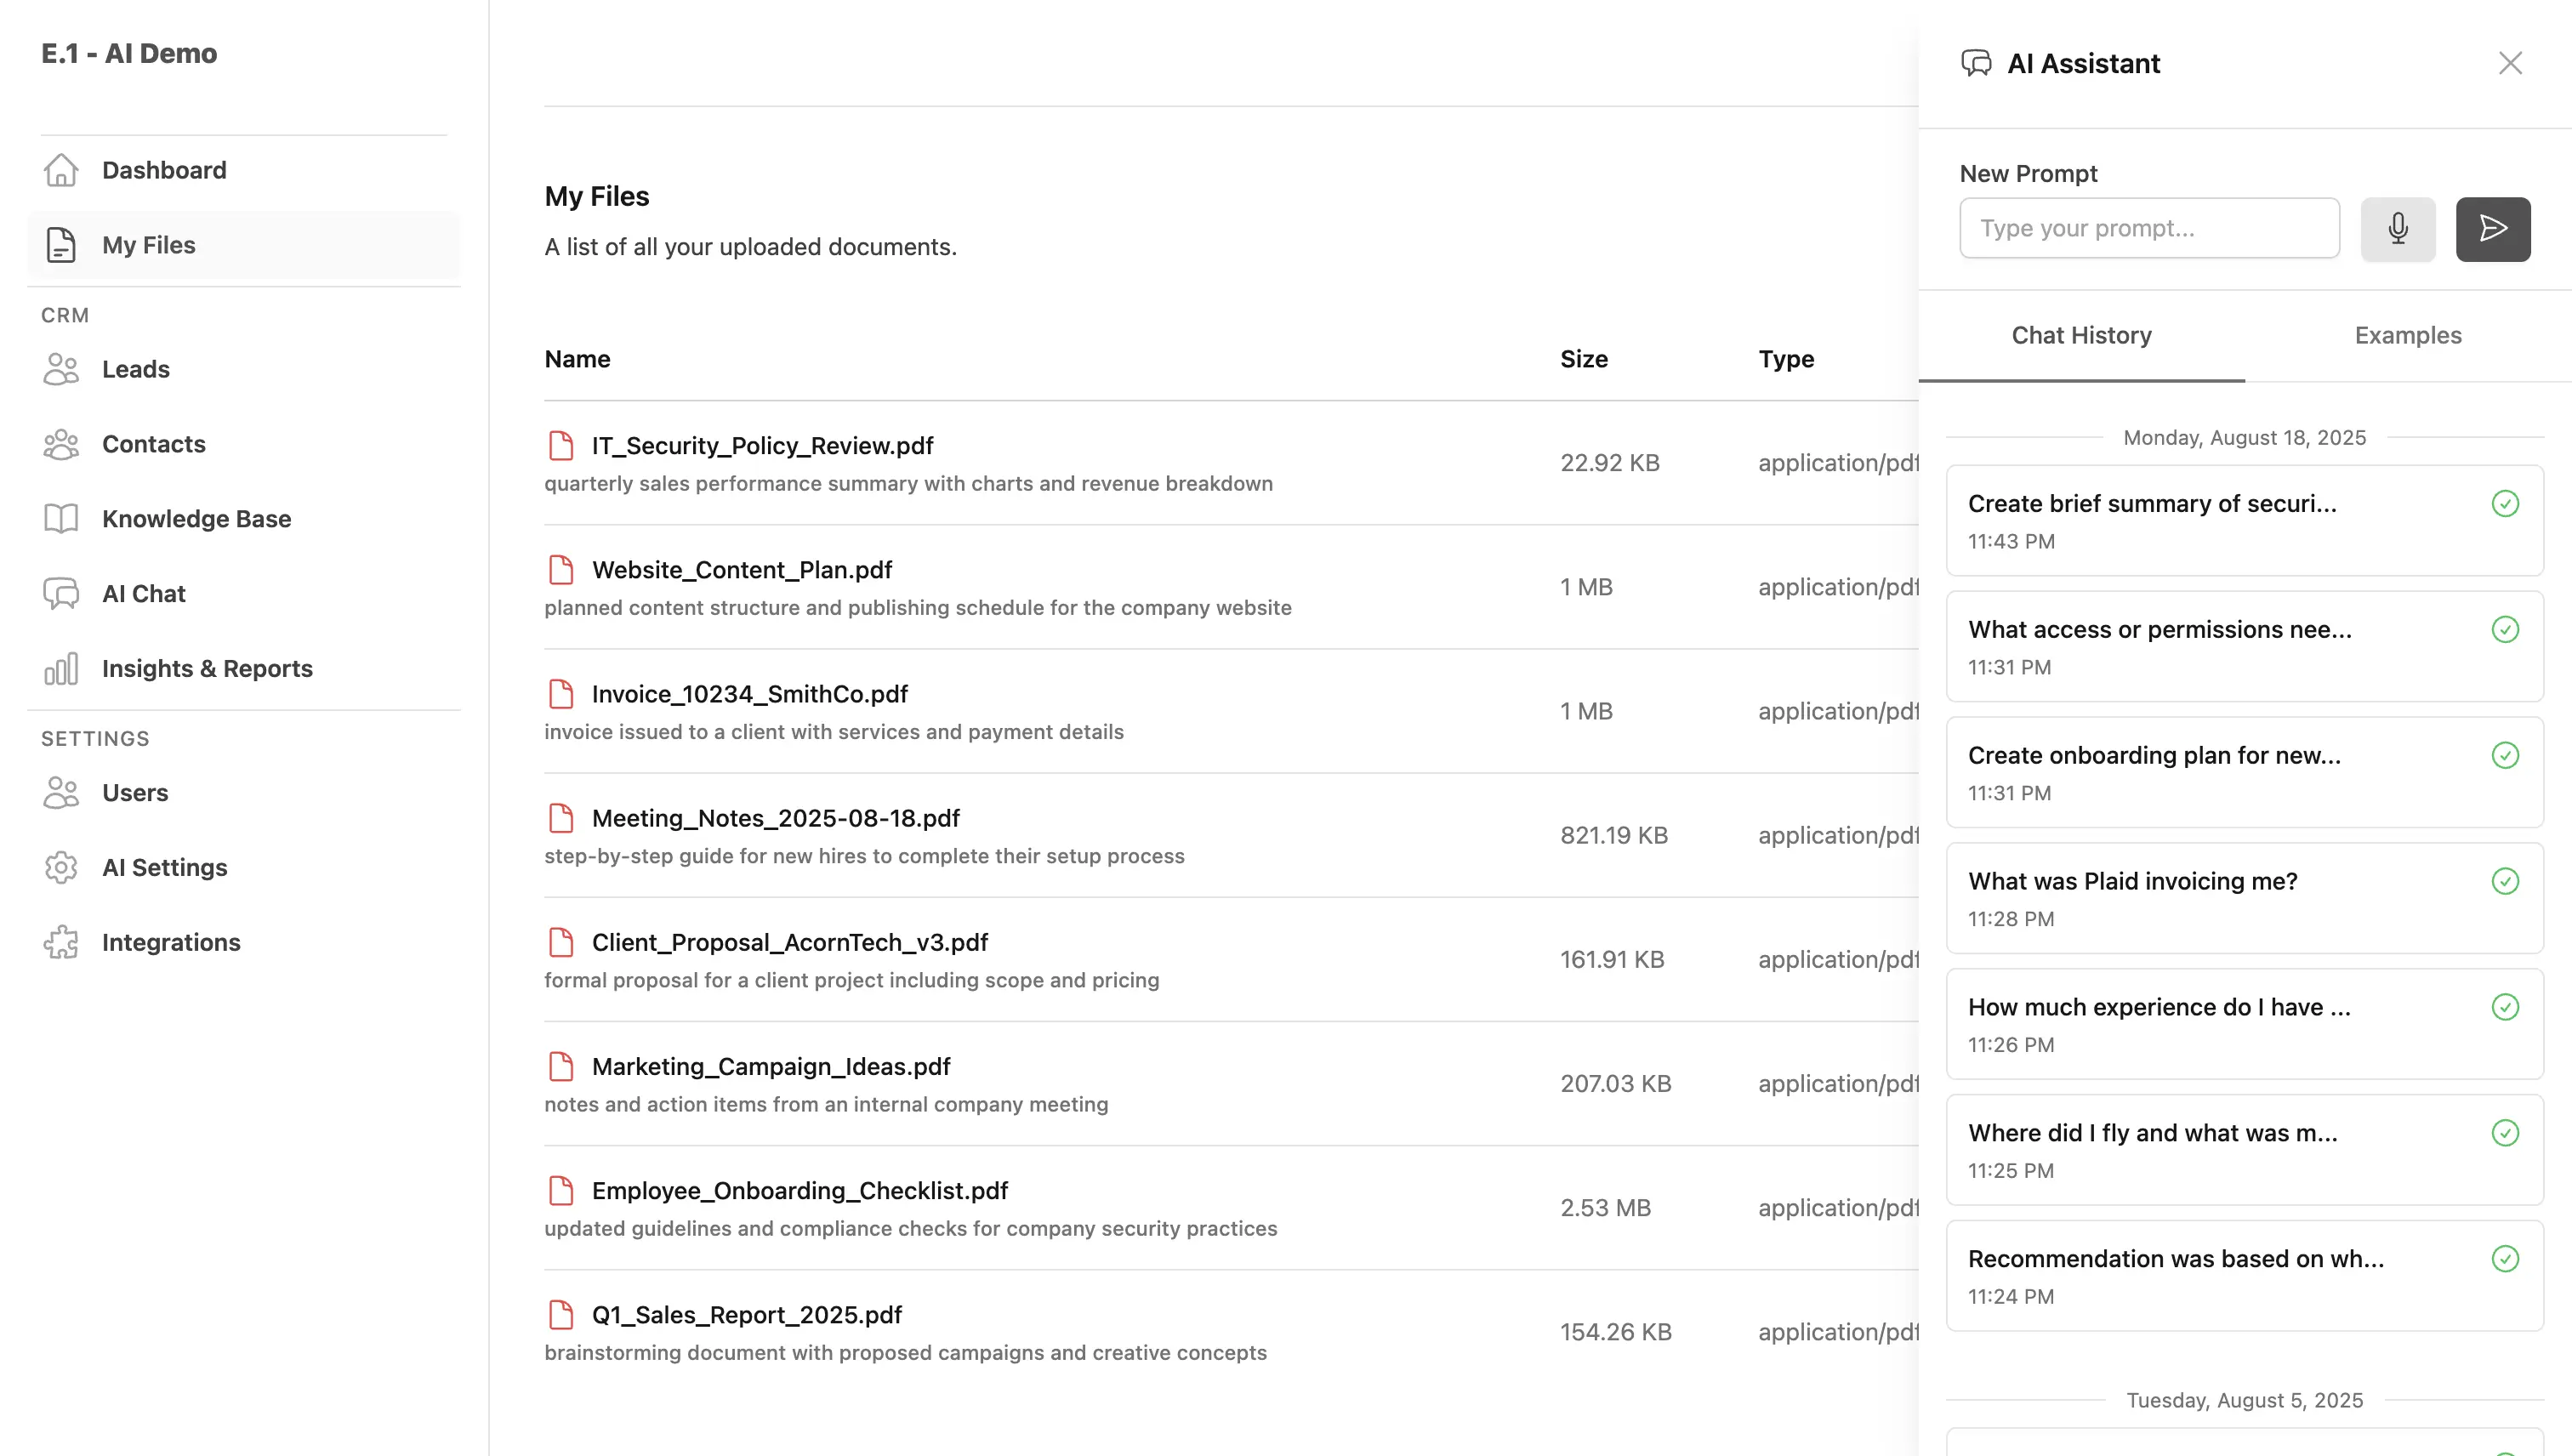Click the Leads people icon

pyautogui.click(x=61, y=369)
